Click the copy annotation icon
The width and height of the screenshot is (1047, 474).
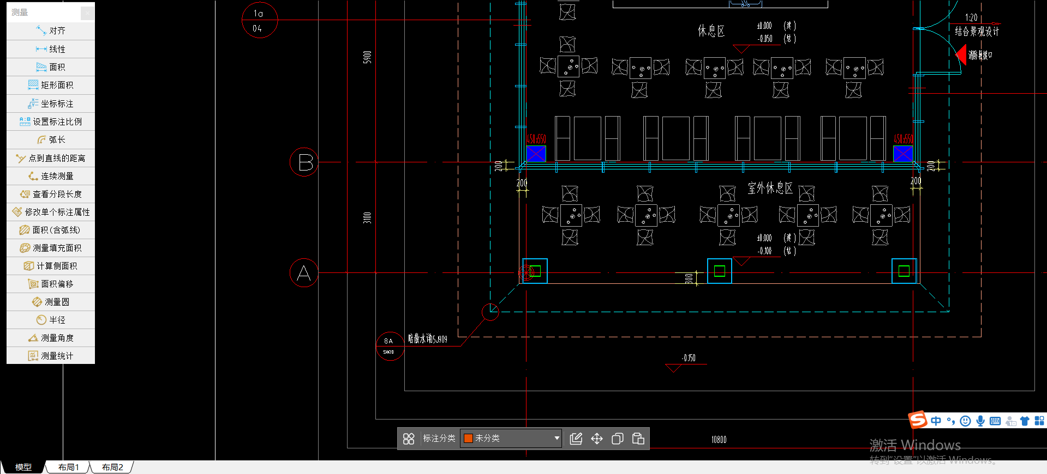coord(618,439)
